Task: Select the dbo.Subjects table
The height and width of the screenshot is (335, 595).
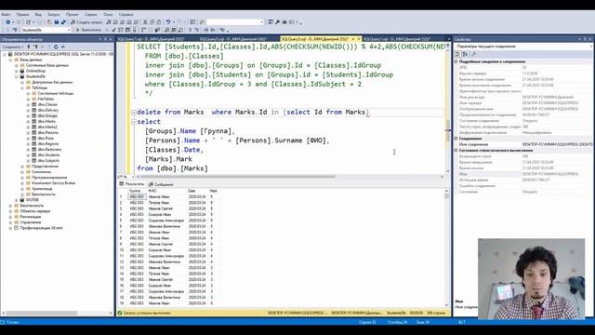Action: click(48, 161)
